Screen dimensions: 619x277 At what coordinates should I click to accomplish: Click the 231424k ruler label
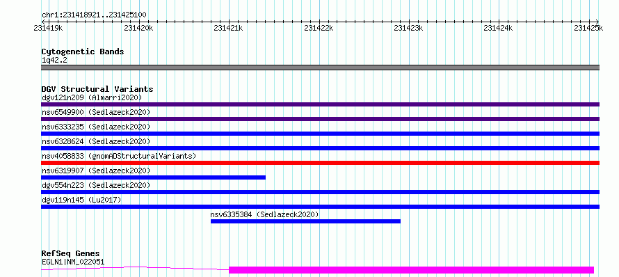[498, 28]
